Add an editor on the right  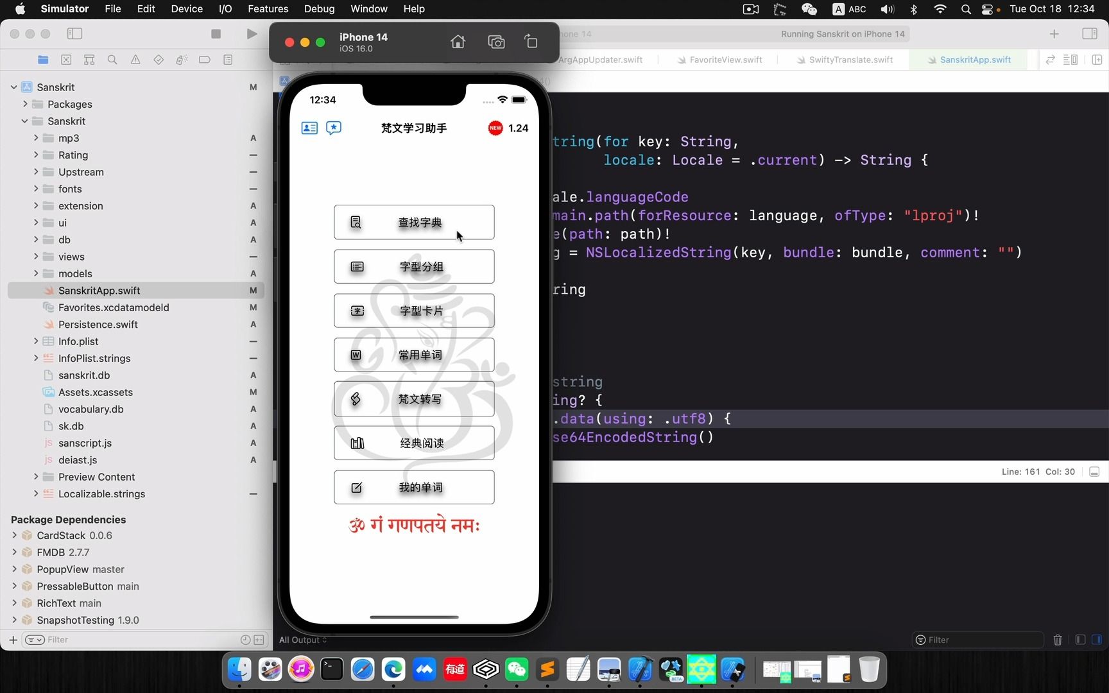[x=1097, y=60]
